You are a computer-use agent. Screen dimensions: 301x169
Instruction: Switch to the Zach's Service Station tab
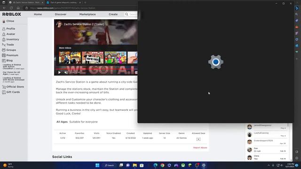click(26, 3)
